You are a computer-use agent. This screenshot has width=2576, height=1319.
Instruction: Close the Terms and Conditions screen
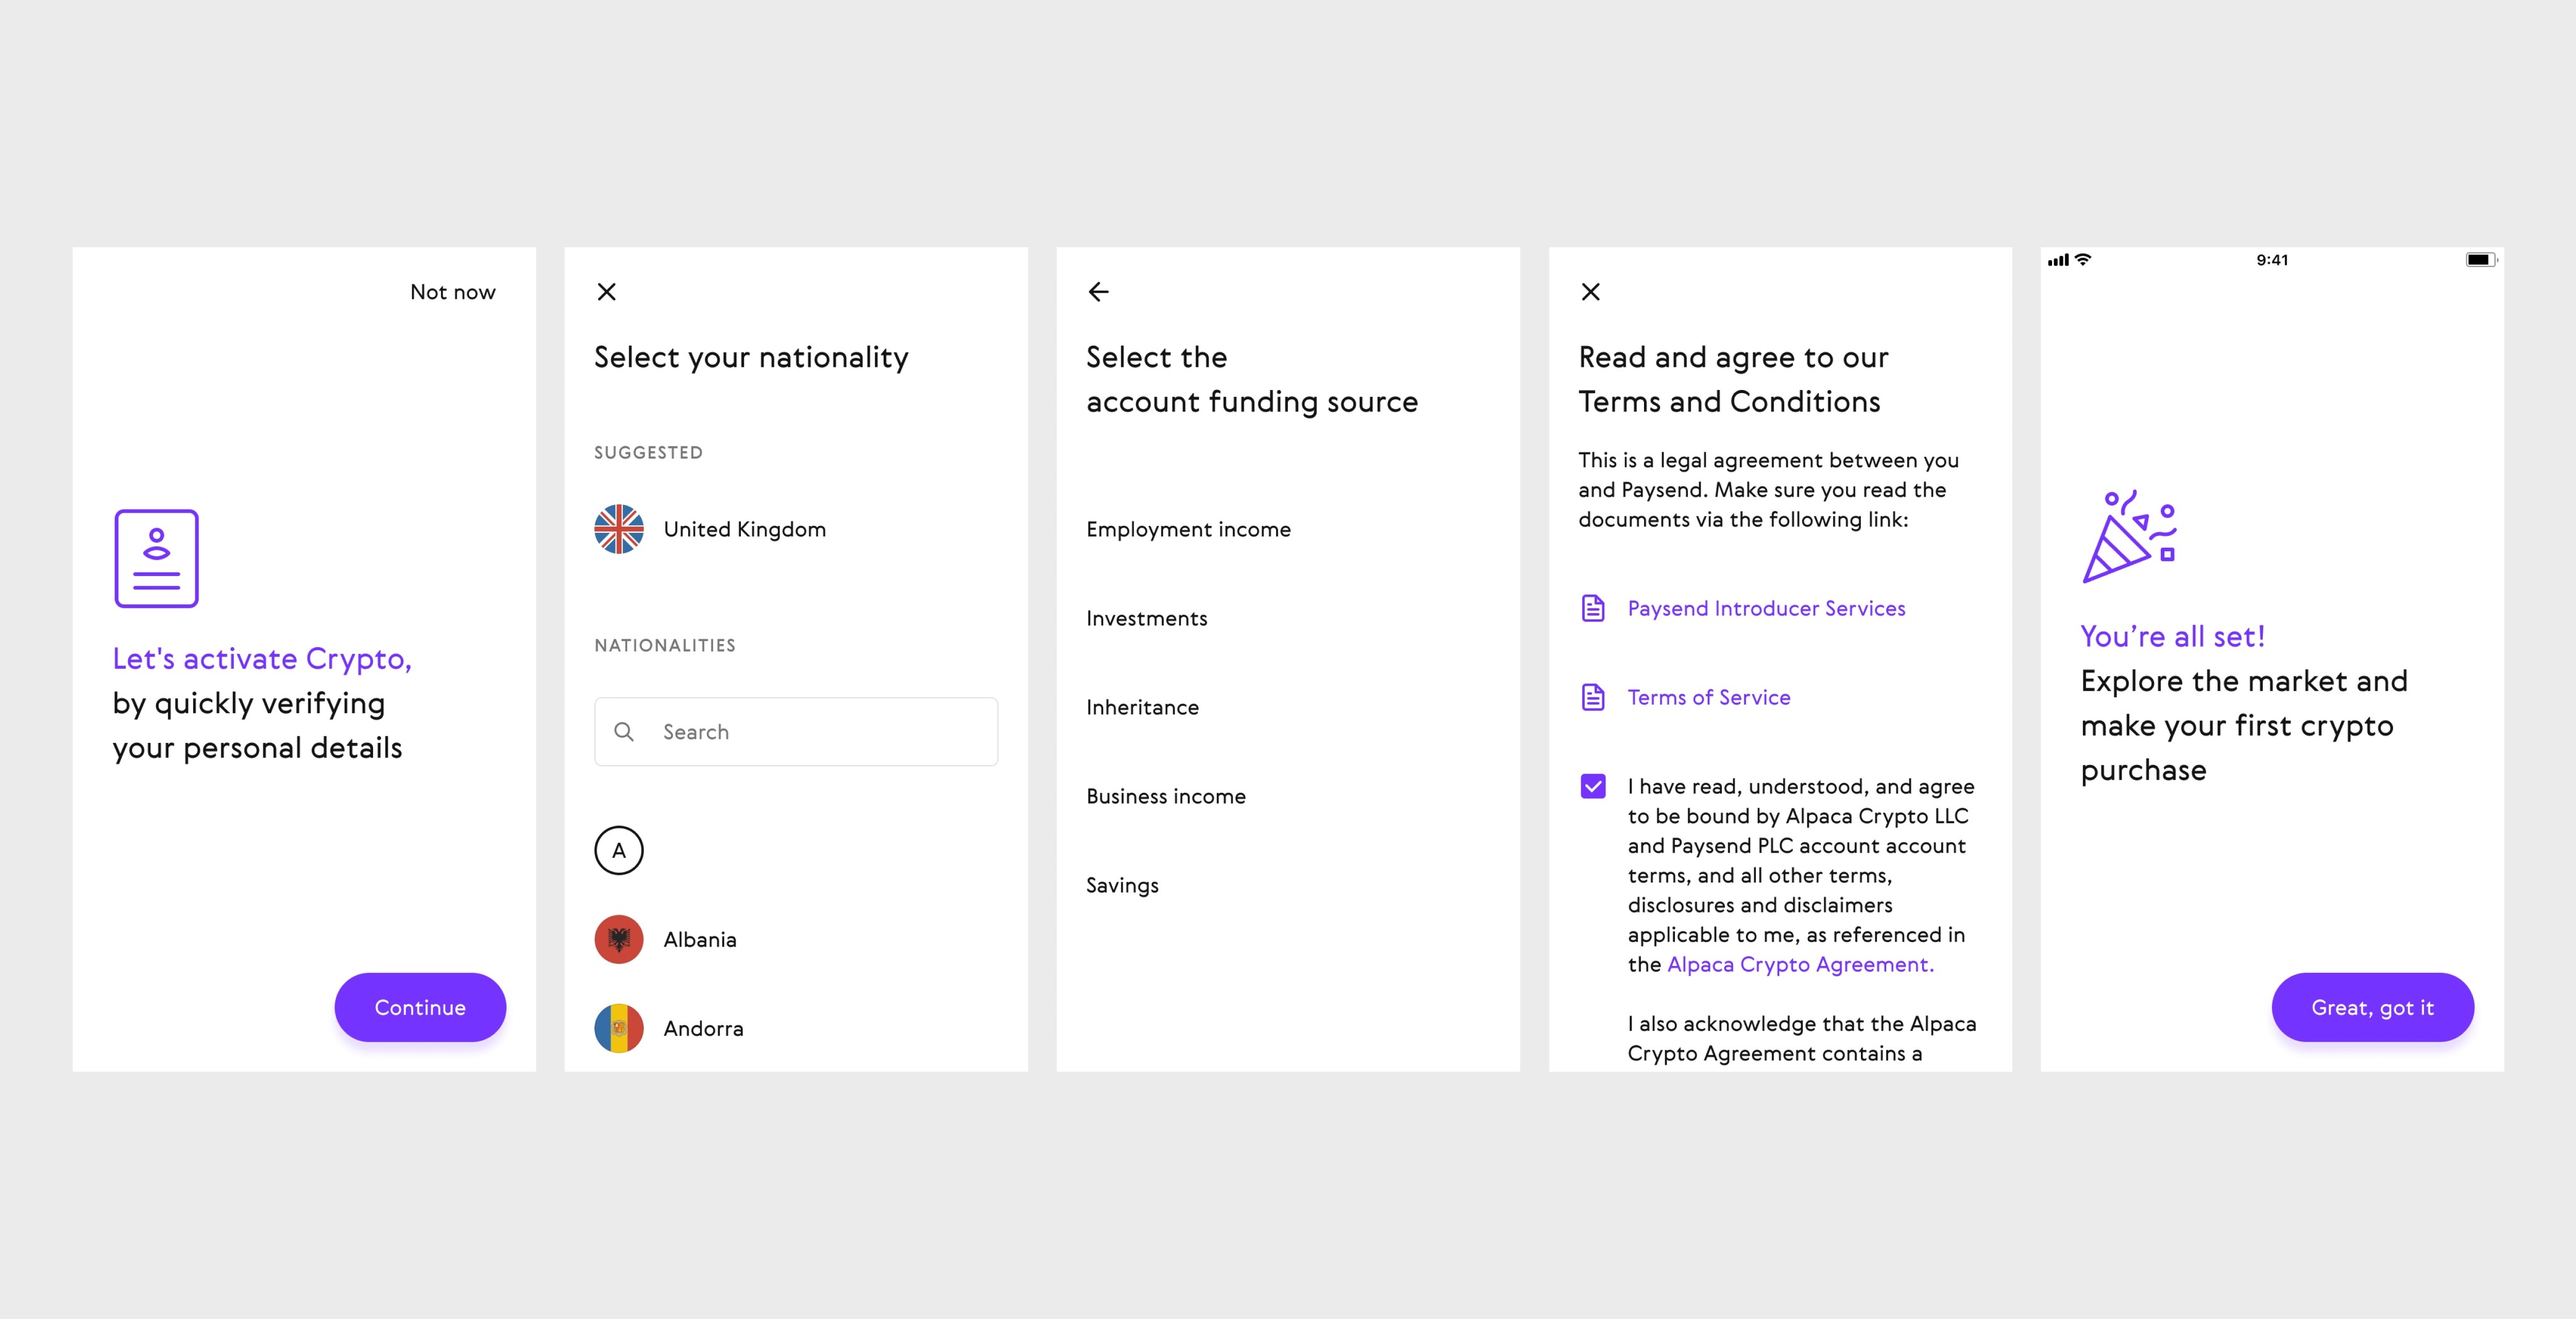tap(1590, 292)
